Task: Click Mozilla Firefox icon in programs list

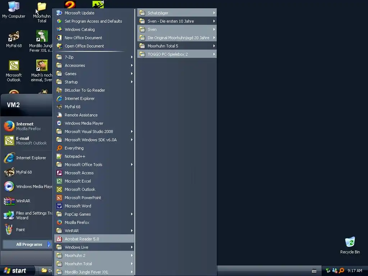Action: (x=59, y=222)
